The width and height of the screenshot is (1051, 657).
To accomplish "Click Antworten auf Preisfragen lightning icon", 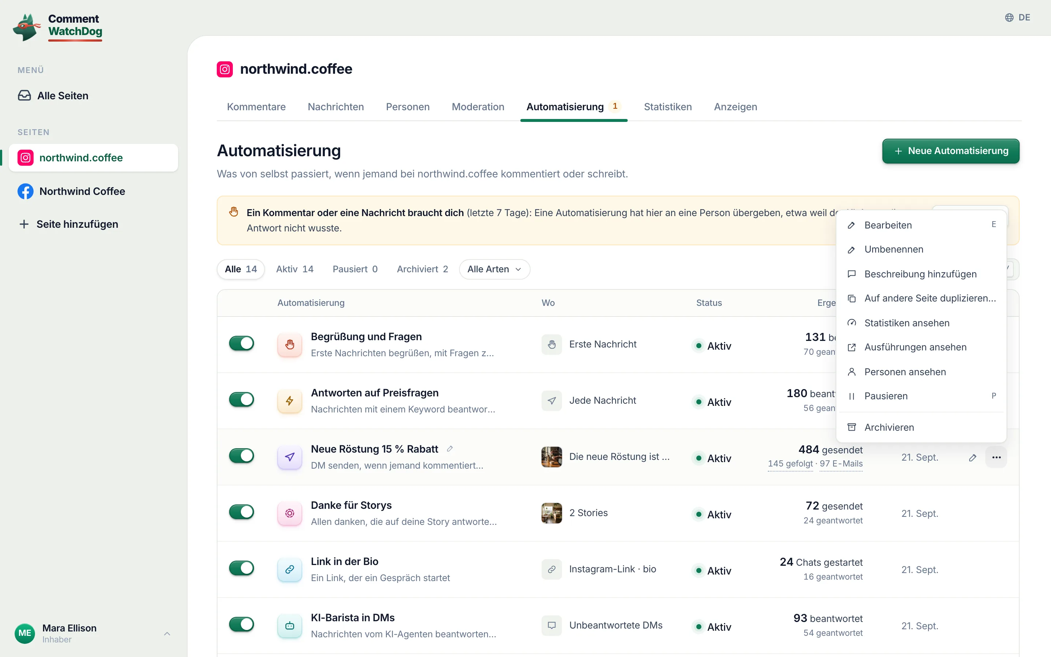I will point(290,401).
